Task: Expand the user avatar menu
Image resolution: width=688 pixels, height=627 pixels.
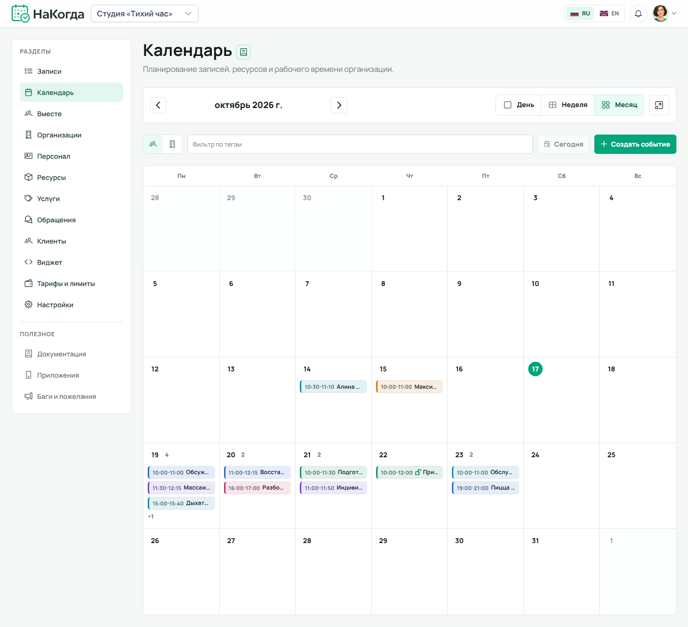Action: tap(664, 14)
